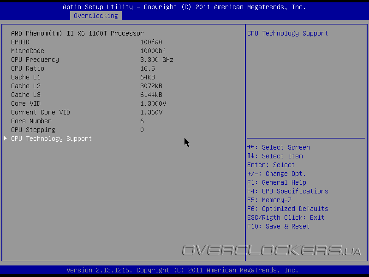
Task: Click the 3072KB cache value
Action: point(151,86)
